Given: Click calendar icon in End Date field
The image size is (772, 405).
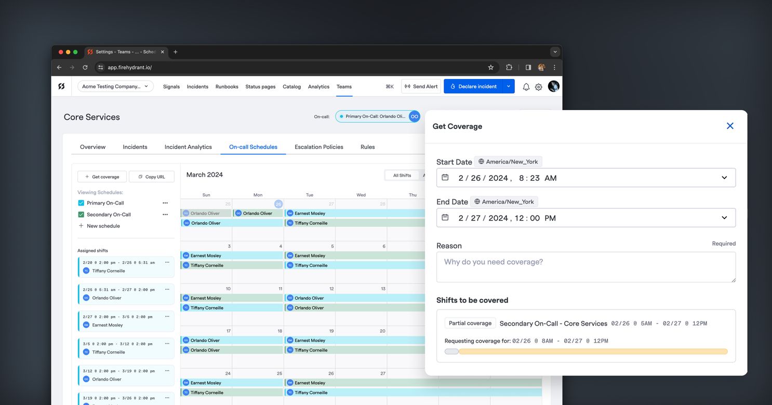Looking at the screenshot, I should pyautogui.click(x=445, y=218).
